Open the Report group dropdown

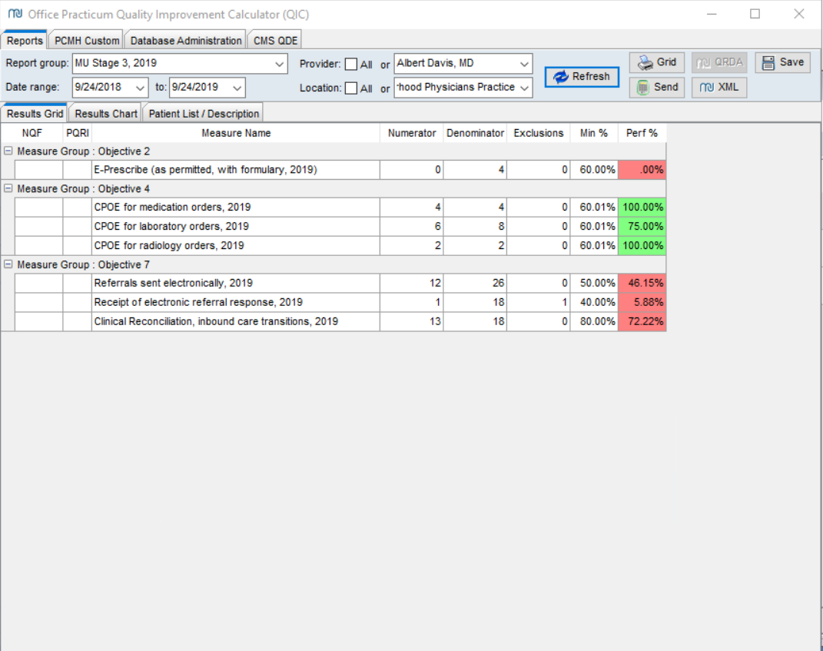pos(279,64)
